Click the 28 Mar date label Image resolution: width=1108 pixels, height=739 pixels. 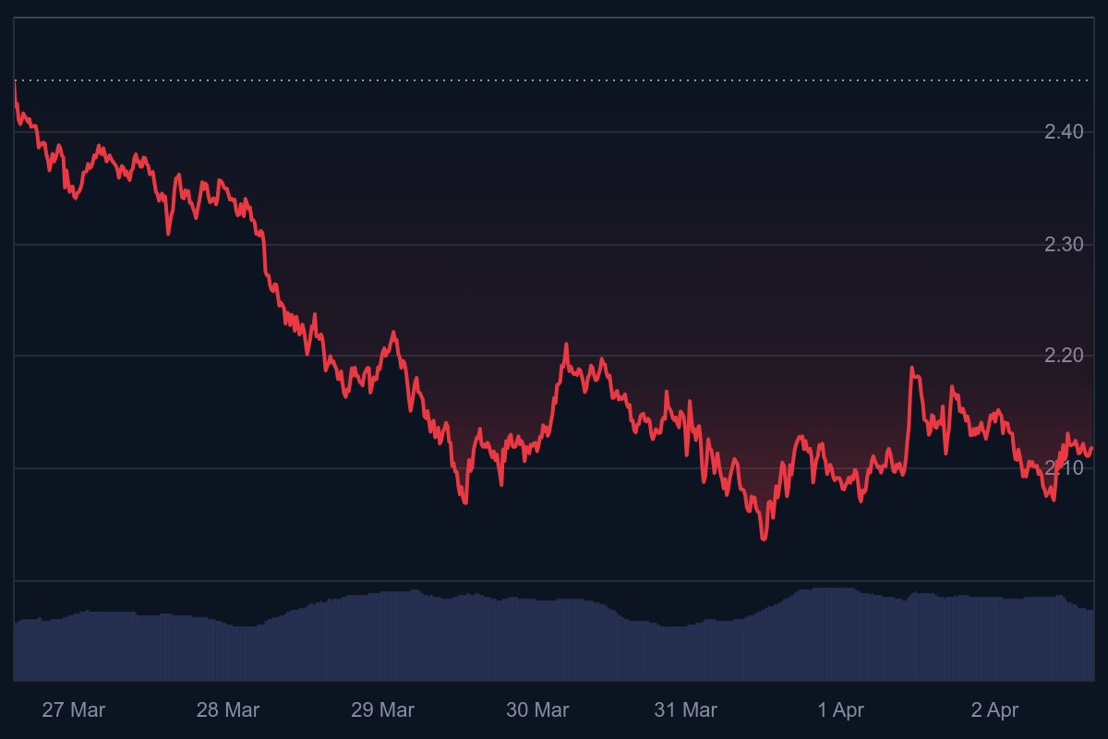(228, 710)
